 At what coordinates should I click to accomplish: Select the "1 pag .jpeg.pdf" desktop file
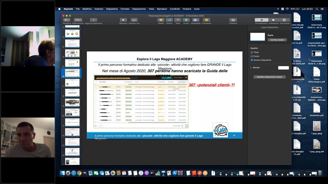[317, 146]
